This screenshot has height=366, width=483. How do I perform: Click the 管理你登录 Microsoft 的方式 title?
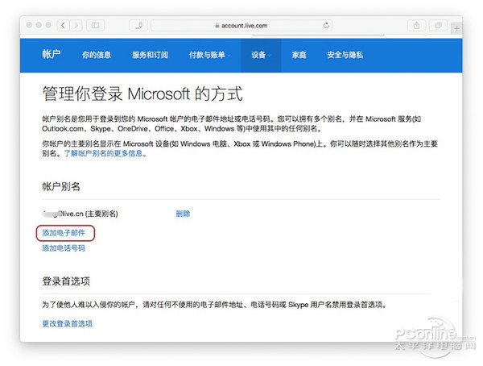[x=142, y=94]
